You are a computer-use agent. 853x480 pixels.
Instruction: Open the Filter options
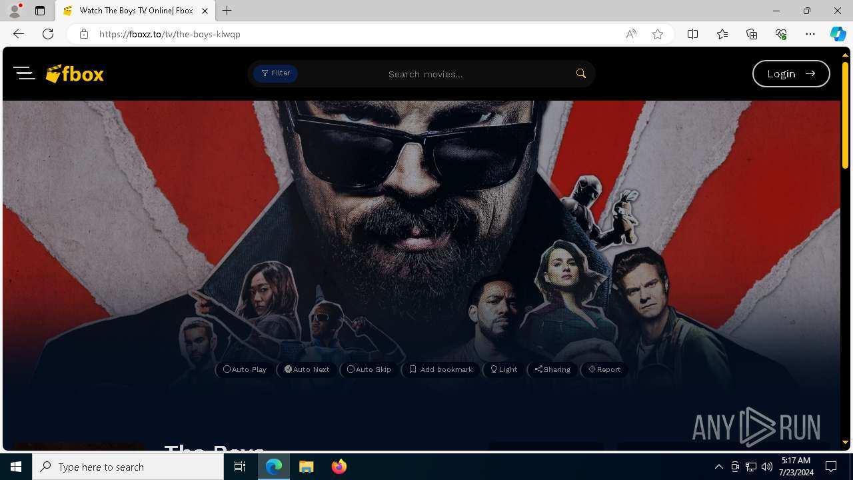(275, 73)
